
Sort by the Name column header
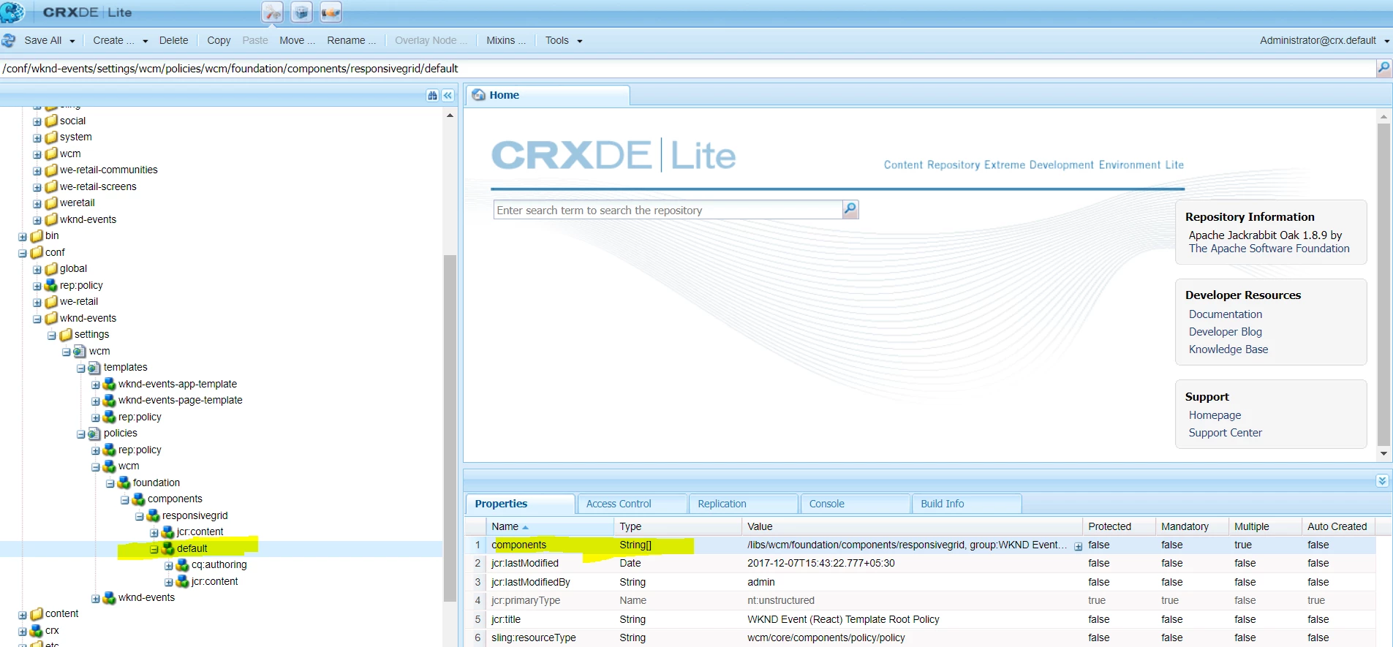(549, 526)
